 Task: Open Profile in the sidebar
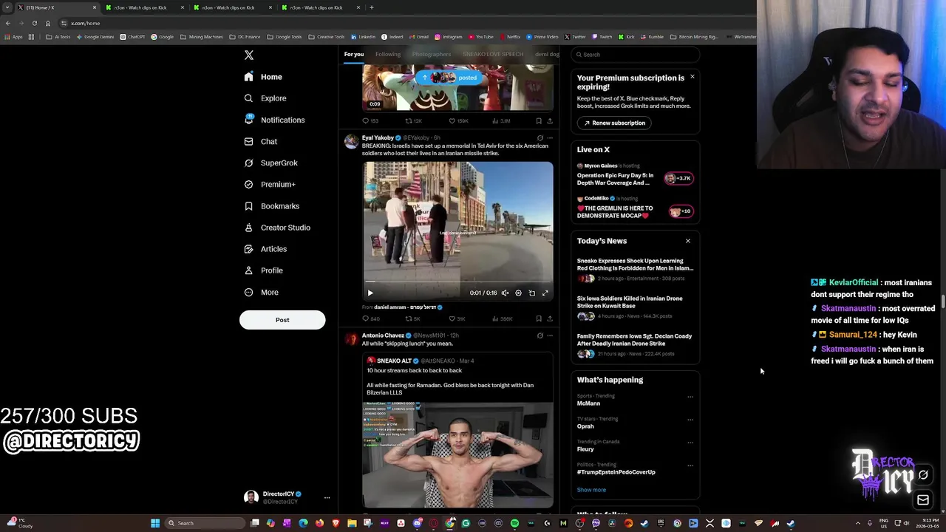point(264,270)
